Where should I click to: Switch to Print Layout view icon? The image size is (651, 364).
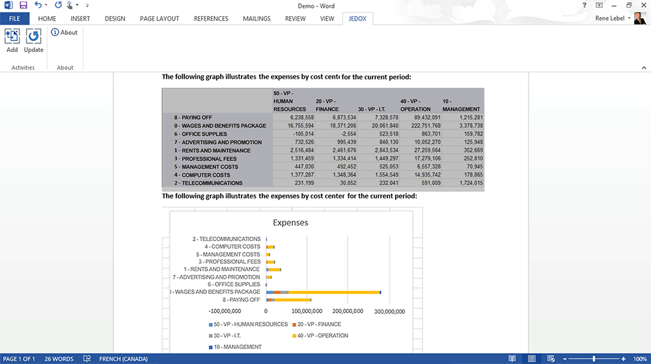coord(531,359)
